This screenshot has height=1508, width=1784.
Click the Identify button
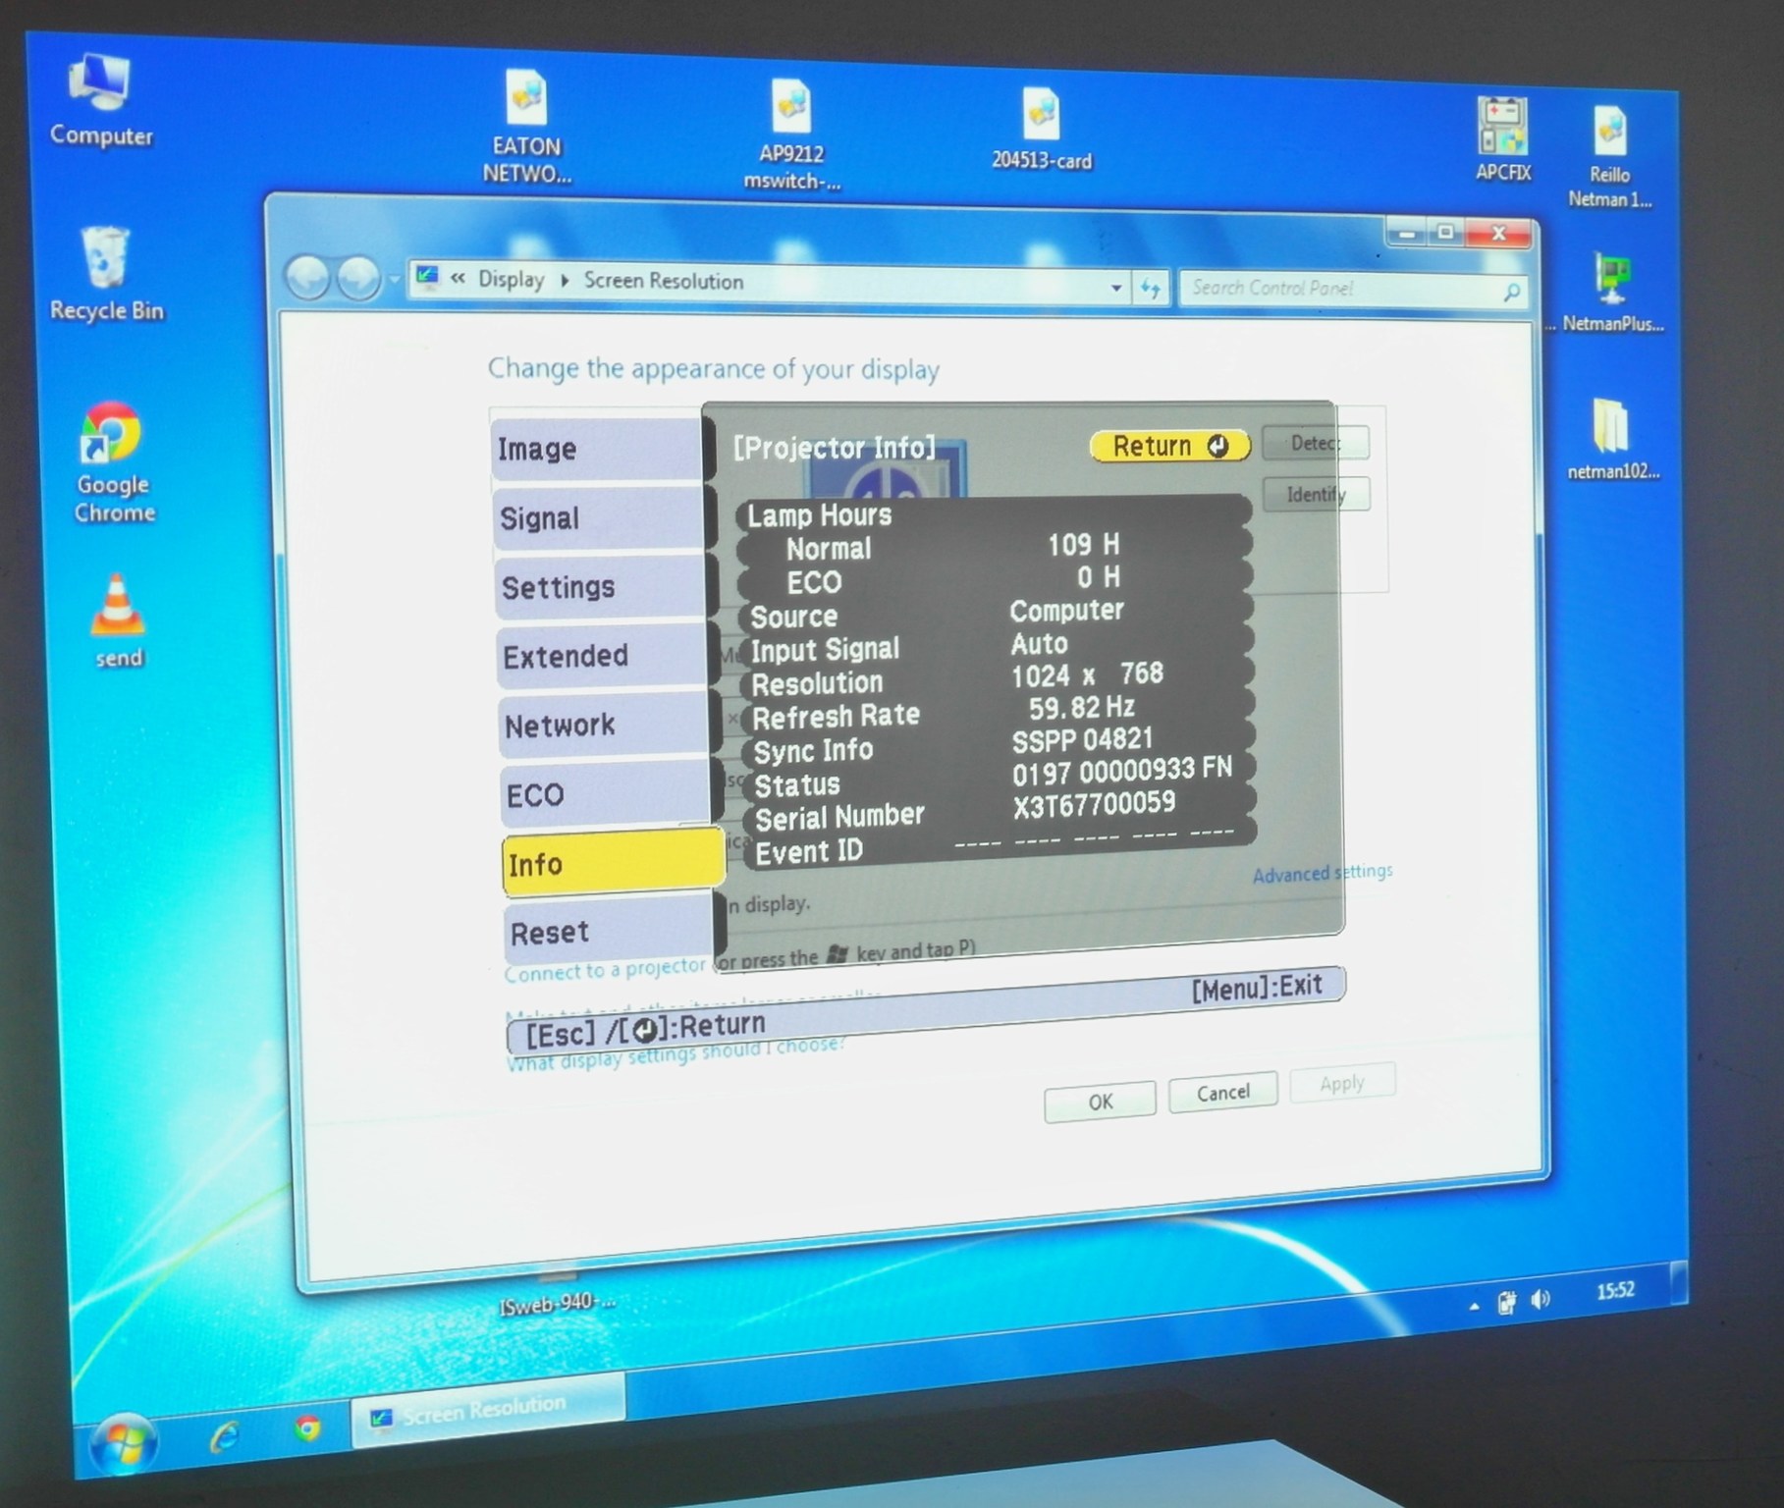pos(1316,494)
